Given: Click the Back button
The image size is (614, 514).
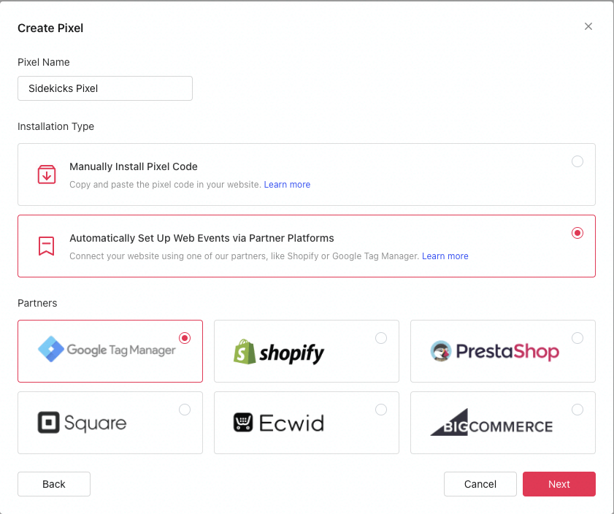Looking at the screenshot, I should click(x=54, y=484).
